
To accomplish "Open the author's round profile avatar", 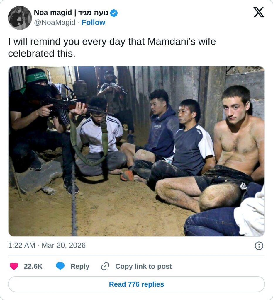I will coord(20,18).
